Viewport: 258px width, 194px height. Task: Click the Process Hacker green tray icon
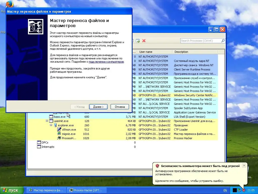tap(239, 190)
